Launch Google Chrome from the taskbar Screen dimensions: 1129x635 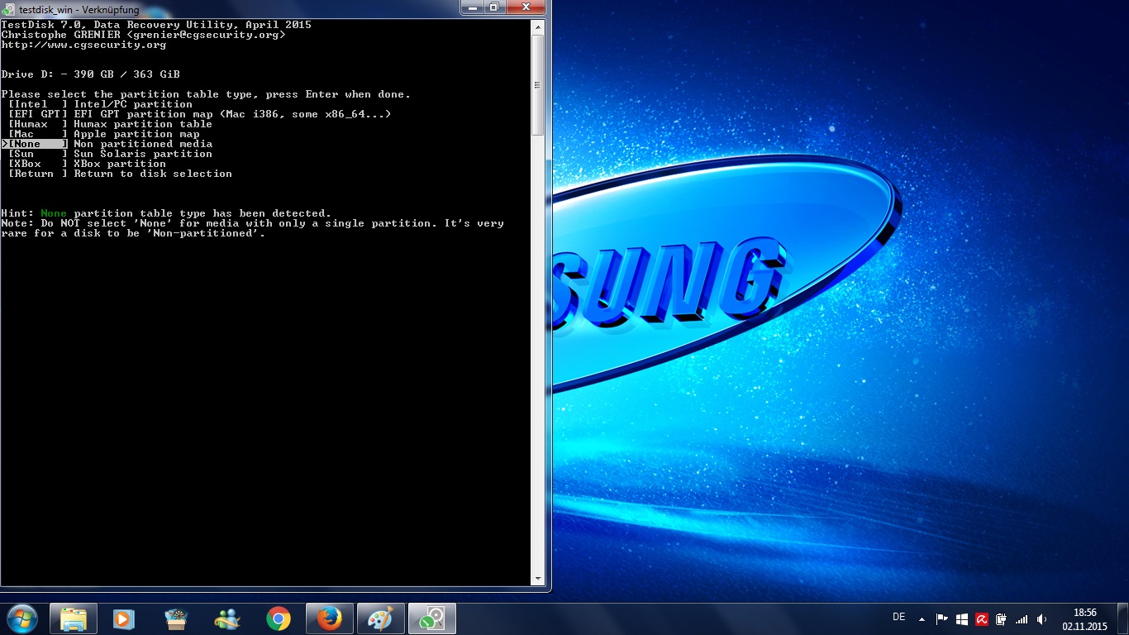pos(279,618)
